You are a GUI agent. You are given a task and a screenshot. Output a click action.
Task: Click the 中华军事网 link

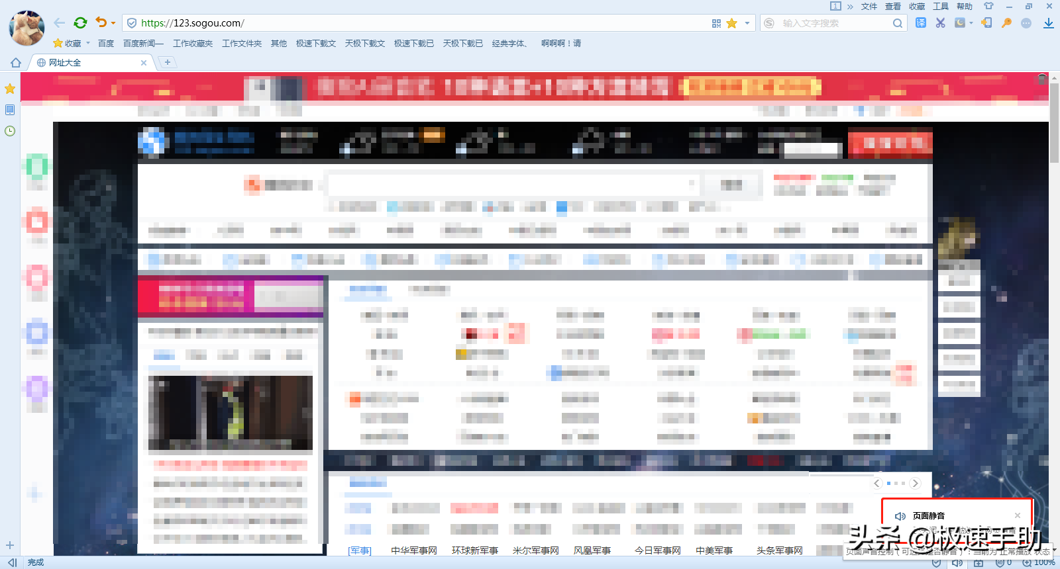point(414,550)
